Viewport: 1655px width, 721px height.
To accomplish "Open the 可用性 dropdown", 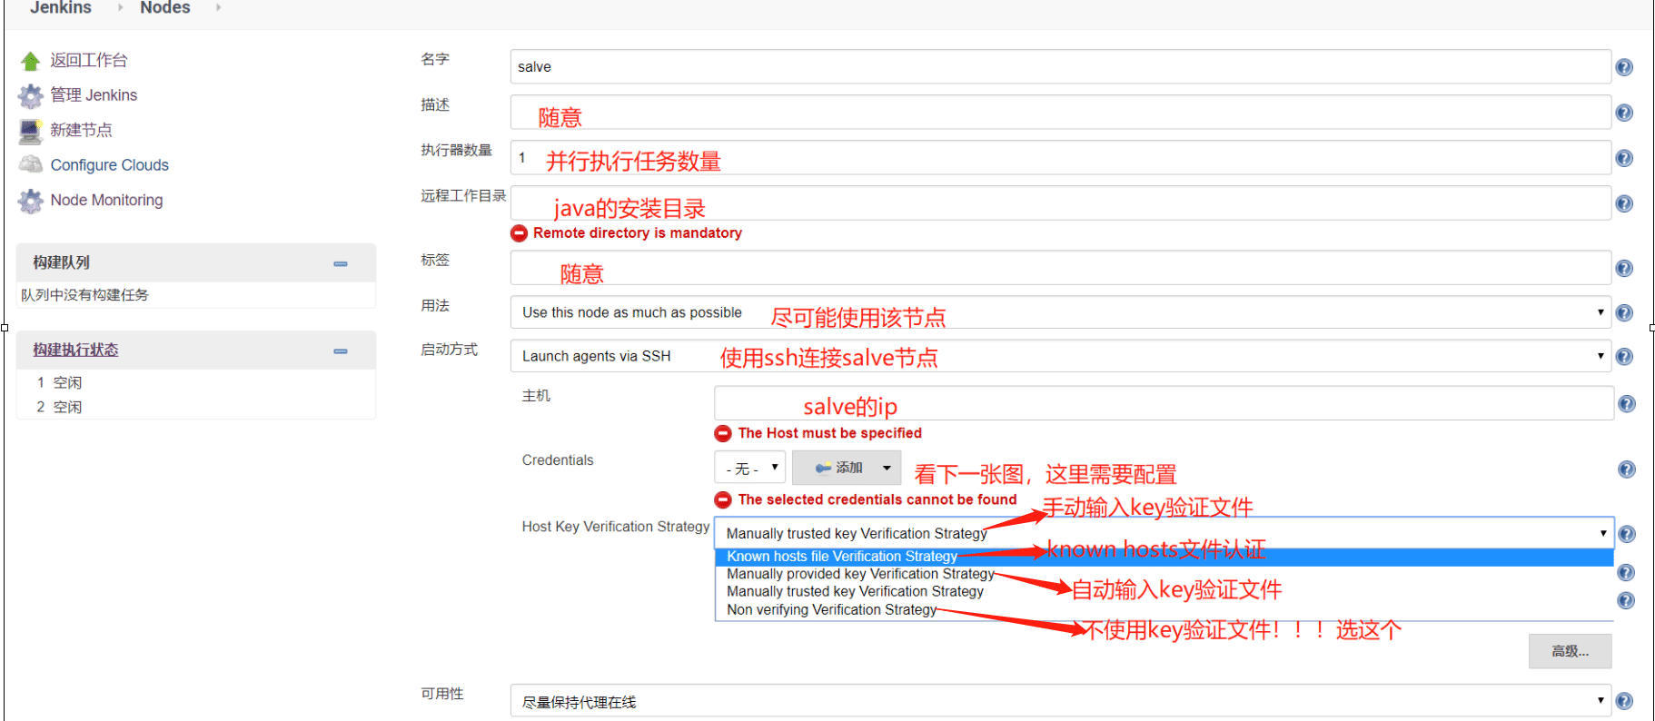I will [1060, 701].
